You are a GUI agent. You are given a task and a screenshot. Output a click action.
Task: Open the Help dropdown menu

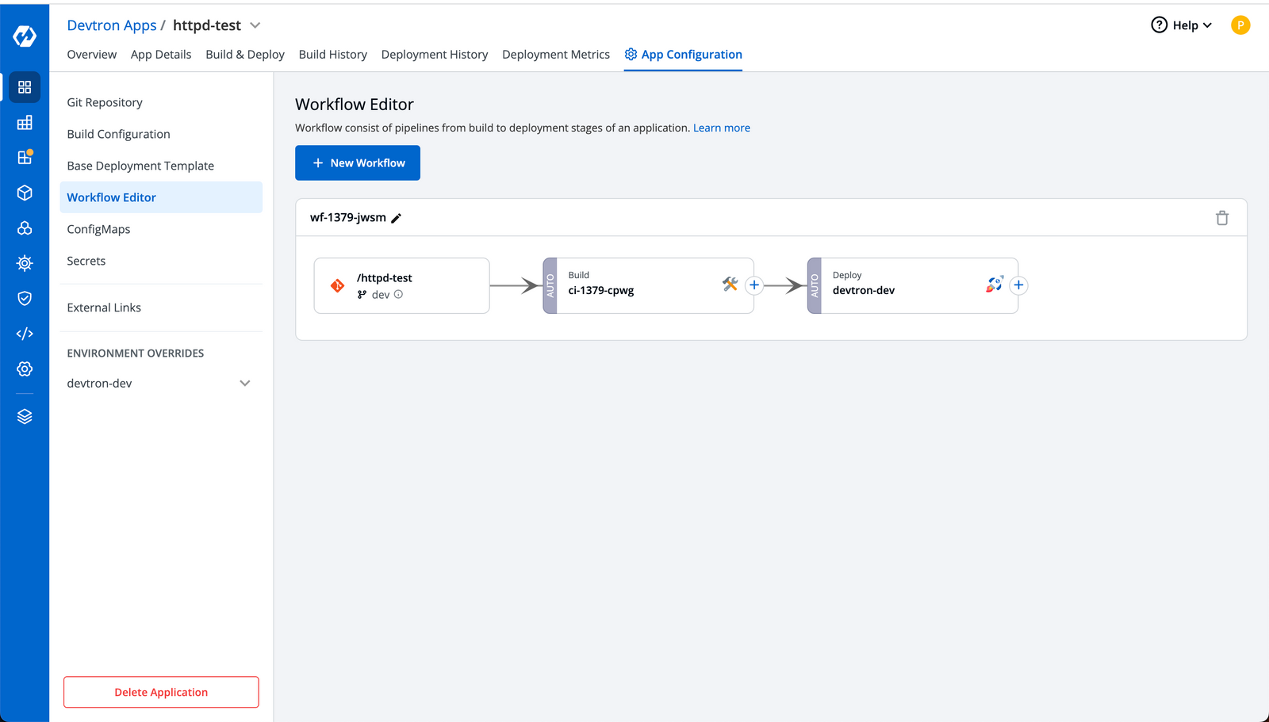coord(1181,25)
